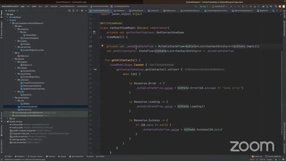Switch to UiState.kt editor tab

(x=119, y=11)
